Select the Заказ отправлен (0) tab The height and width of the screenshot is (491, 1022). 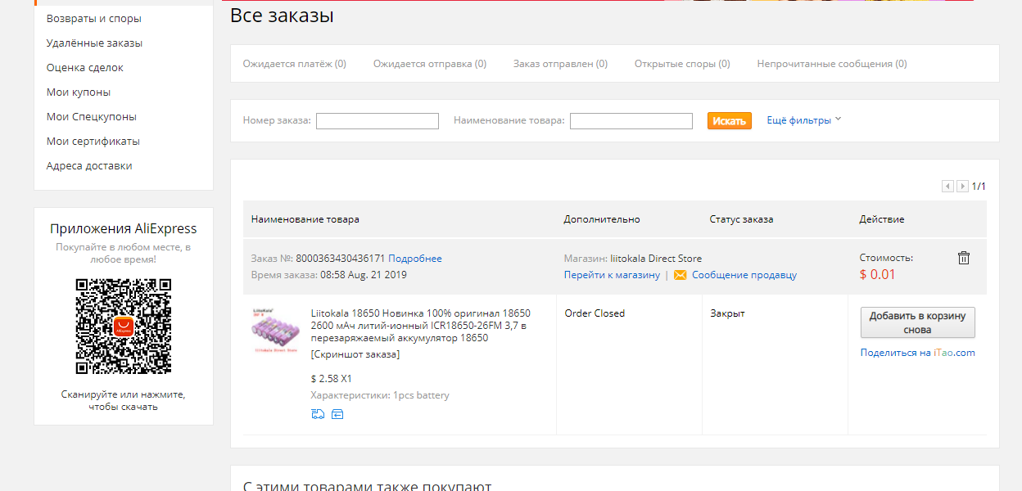(x=560, y=64)
